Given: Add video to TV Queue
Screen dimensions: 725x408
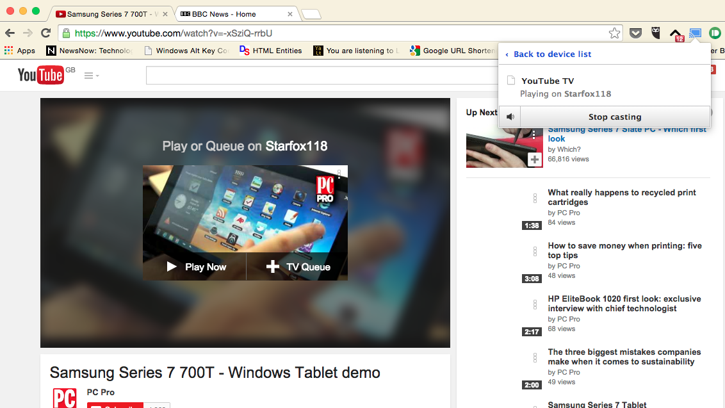Looking at the screenshot, I should [298, 267].
